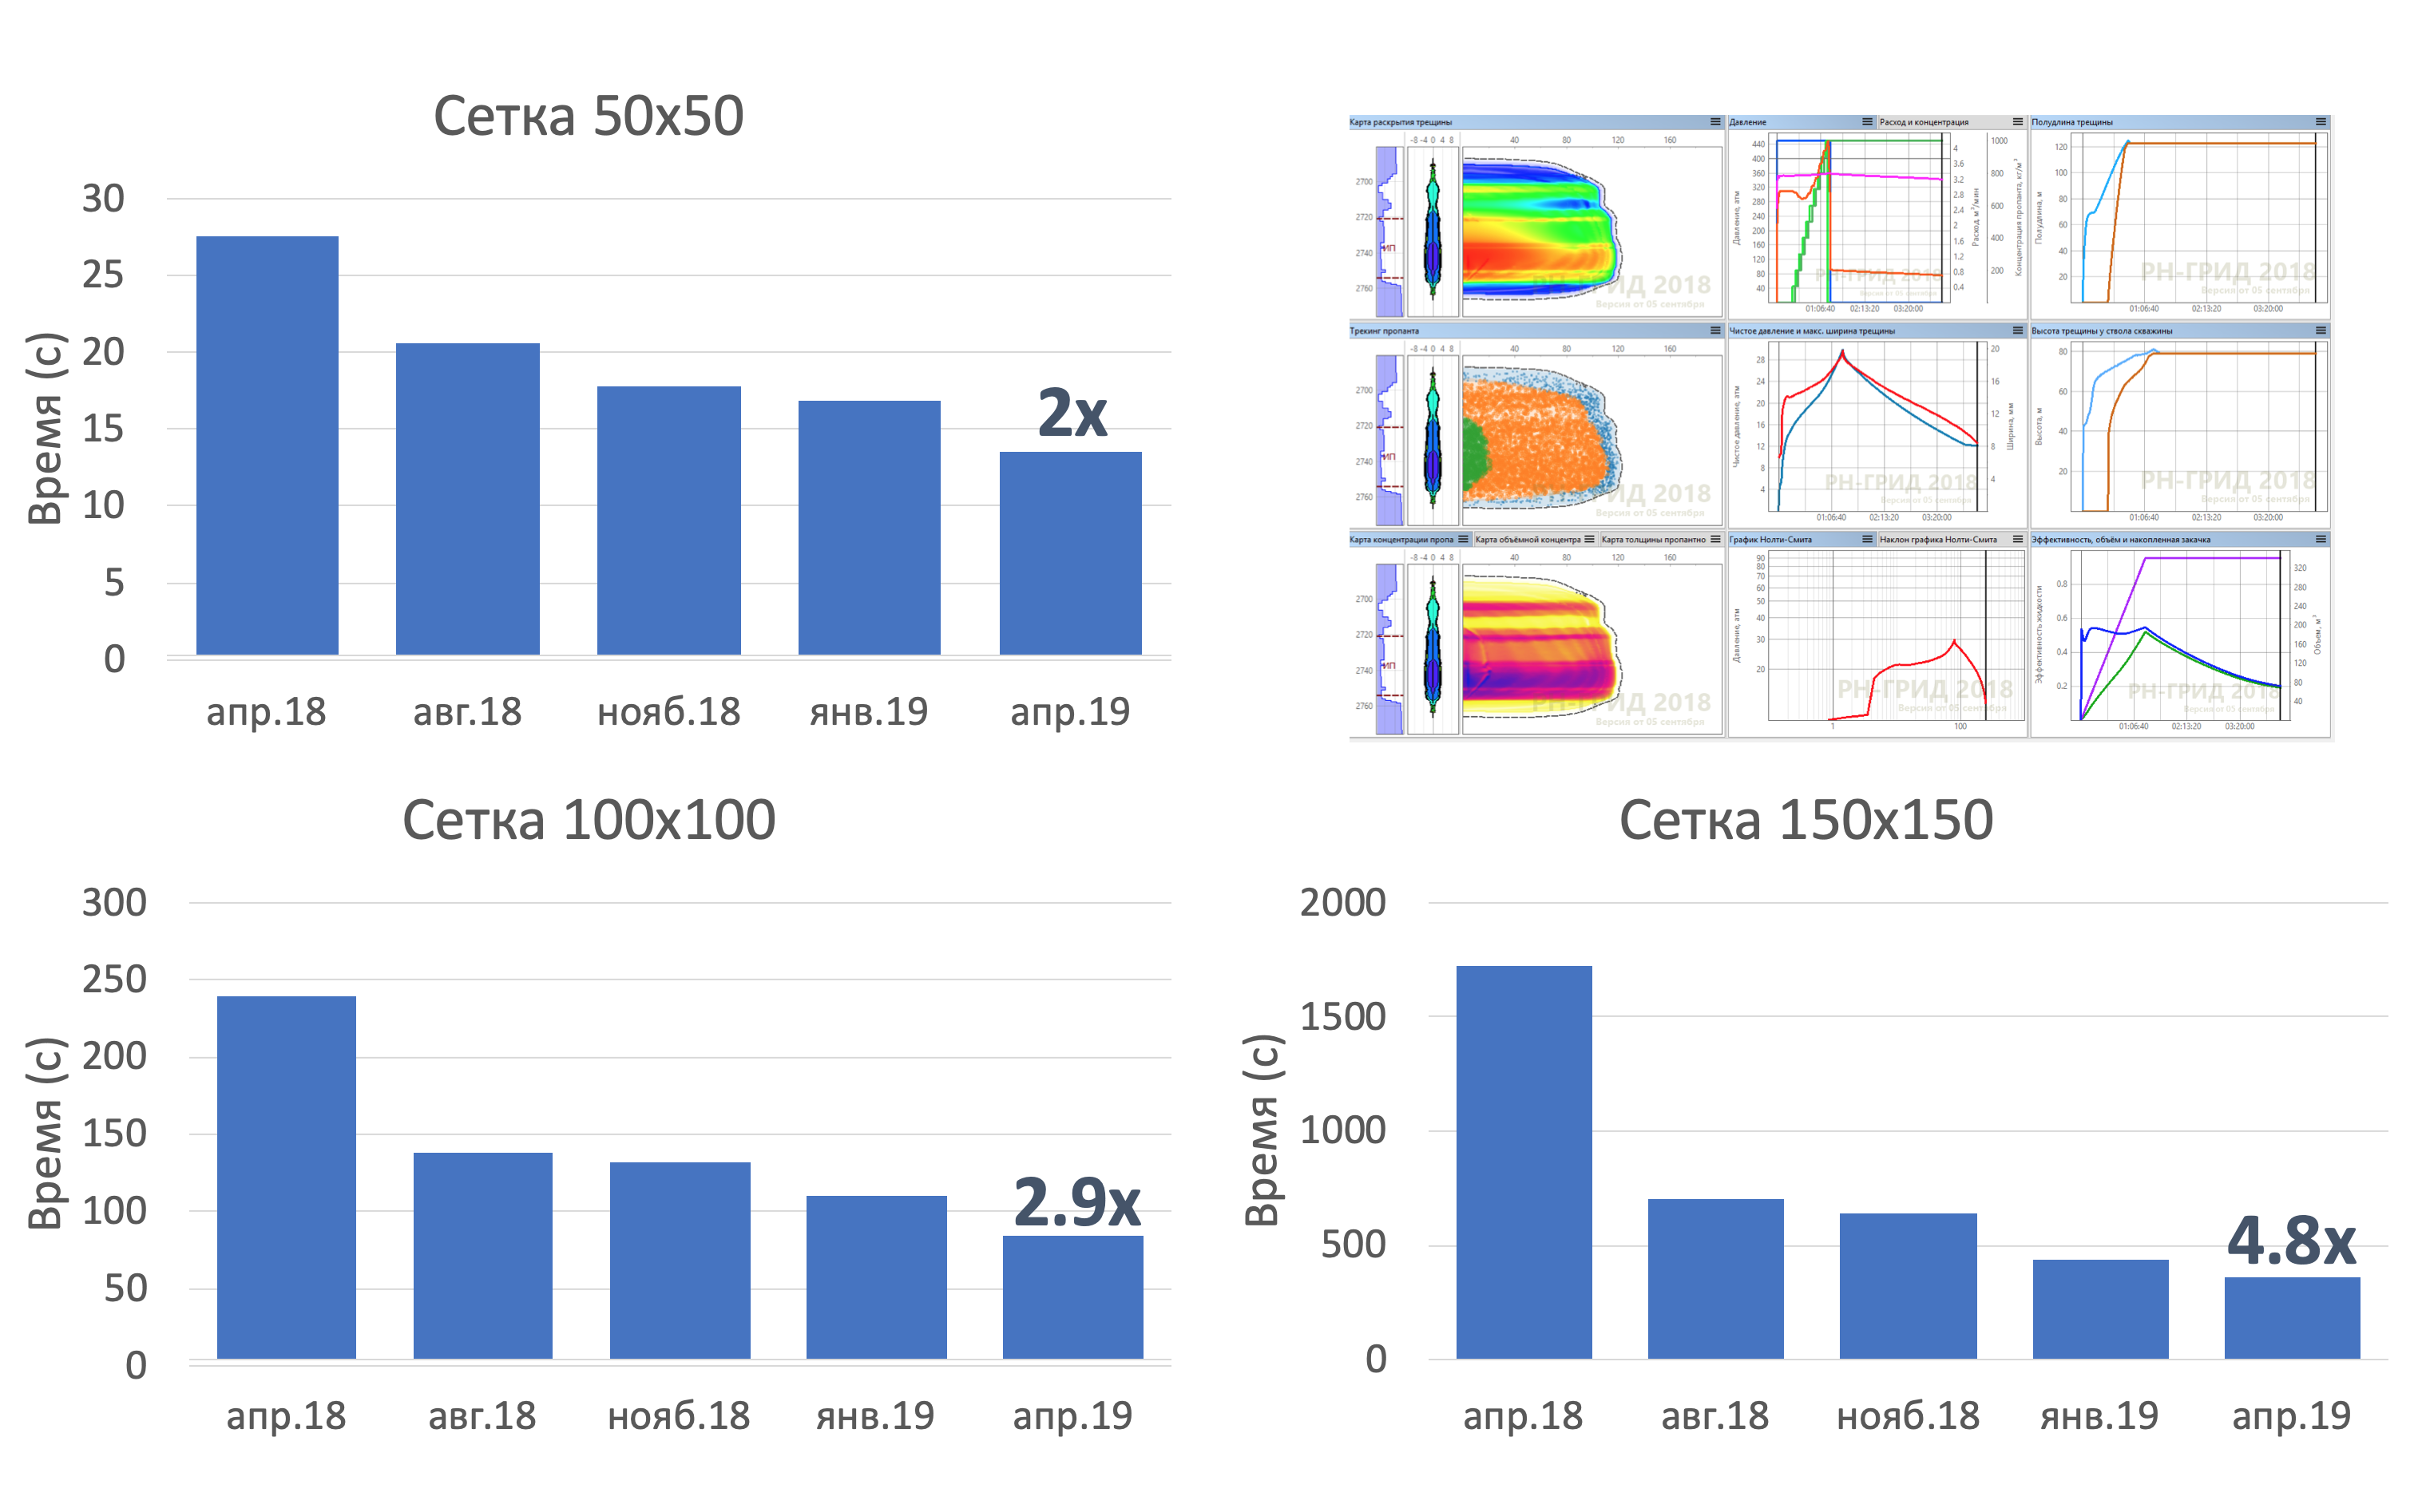Open hamburger menu of Давление panel
This screenshot has height=1512, width=2418.
[1867, 122]
